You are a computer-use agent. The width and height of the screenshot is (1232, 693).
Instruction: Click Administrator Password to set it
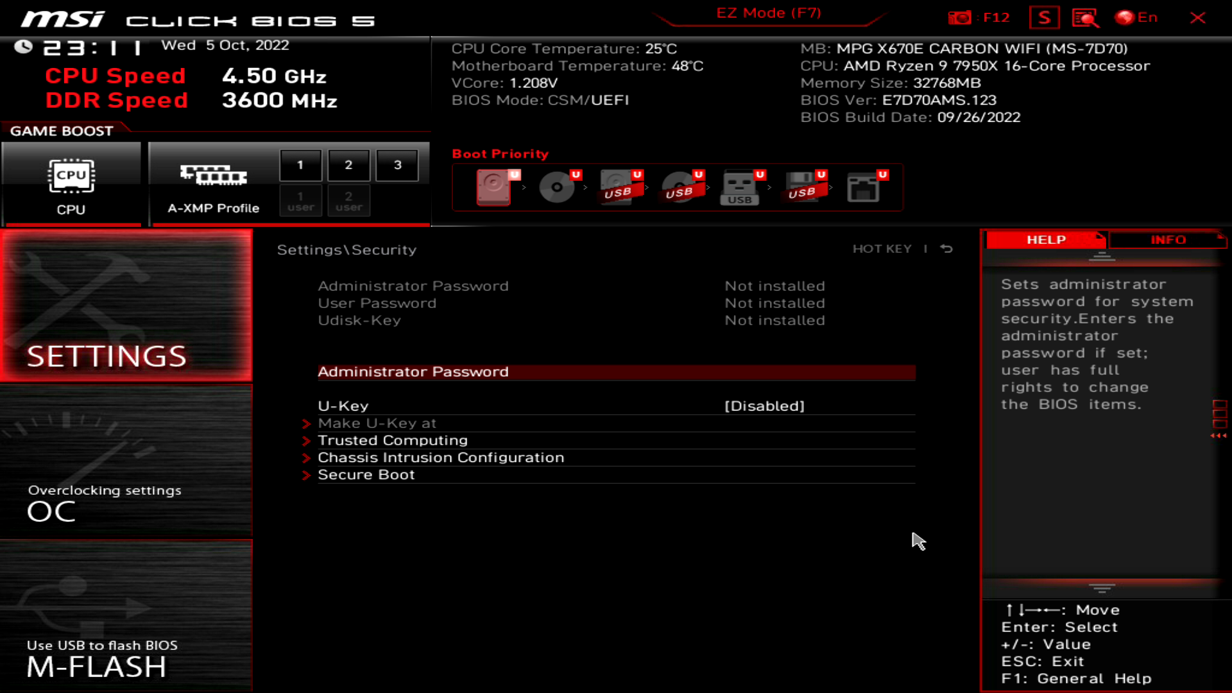pos(413,371)
